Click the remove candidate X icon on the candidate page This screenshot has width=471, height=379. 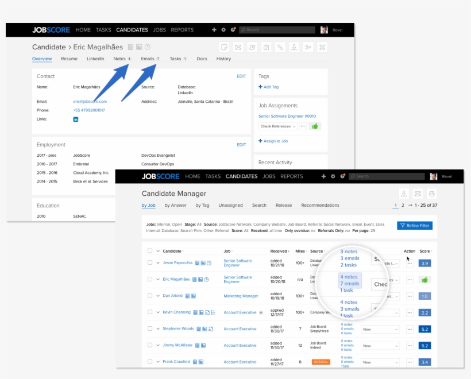pyautogui.click(x=322, y=47)
